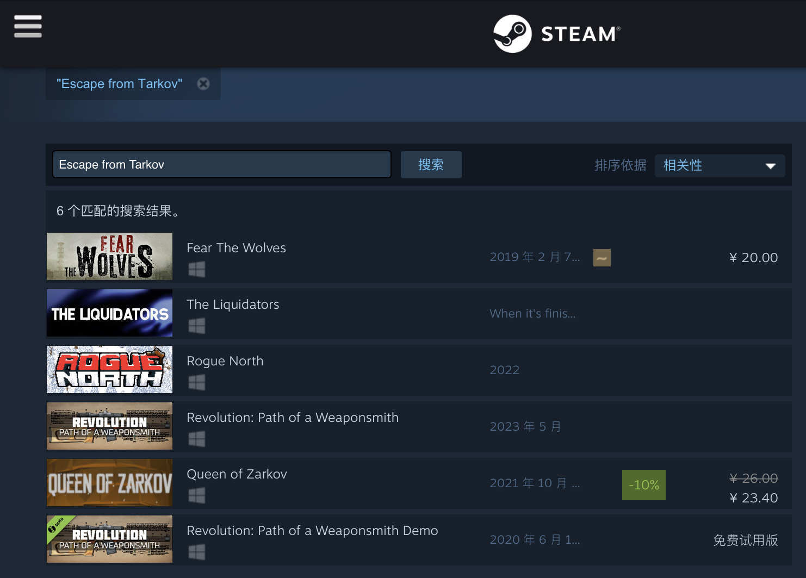Select the "Escape from Tarkov" filter tag text
806x578 pixels.
(120, 84)
